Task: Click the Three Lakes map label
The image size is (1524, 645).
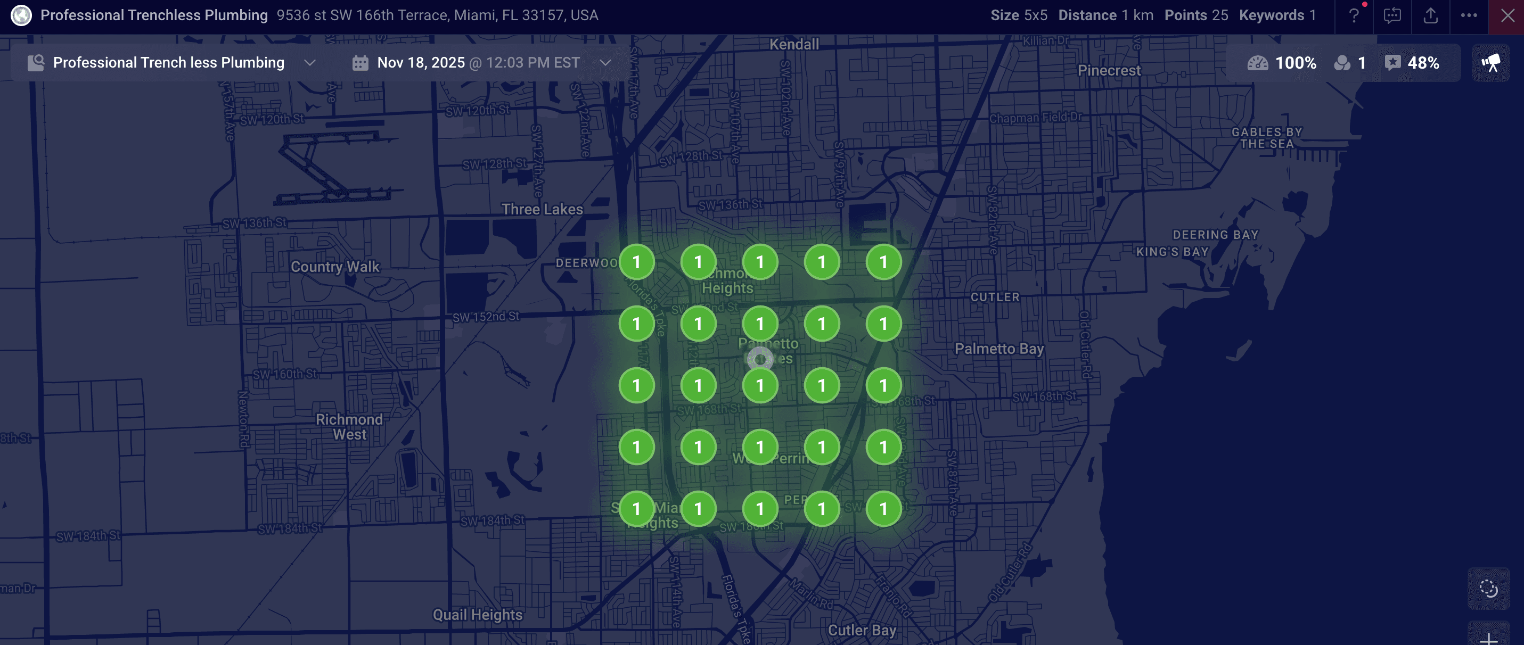Action: (542, 209)
